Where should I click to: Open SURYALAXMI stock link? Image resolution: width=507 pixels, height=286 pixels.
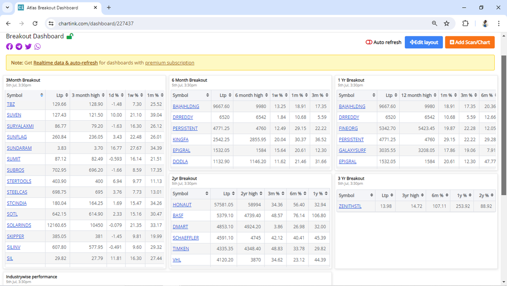[x=20, y=126]
